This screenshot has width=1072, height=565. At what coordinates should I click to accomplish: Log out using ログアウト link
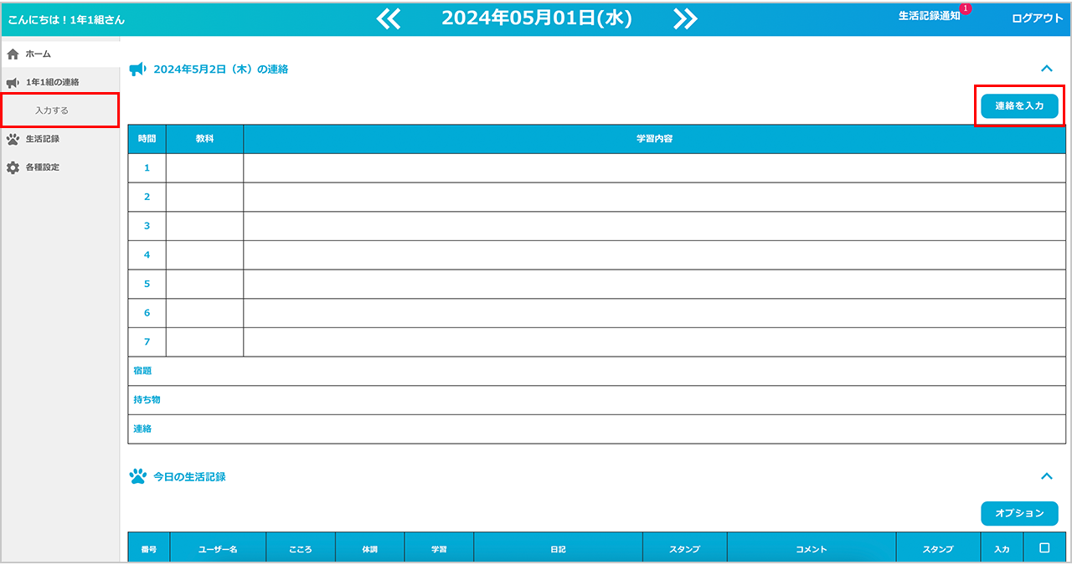(1037, 18)
